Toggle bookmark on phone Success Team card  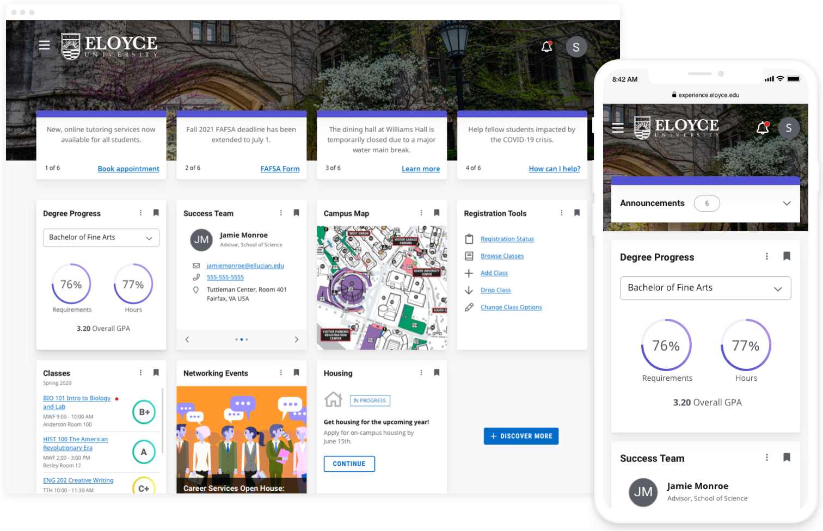pos(787,458)
